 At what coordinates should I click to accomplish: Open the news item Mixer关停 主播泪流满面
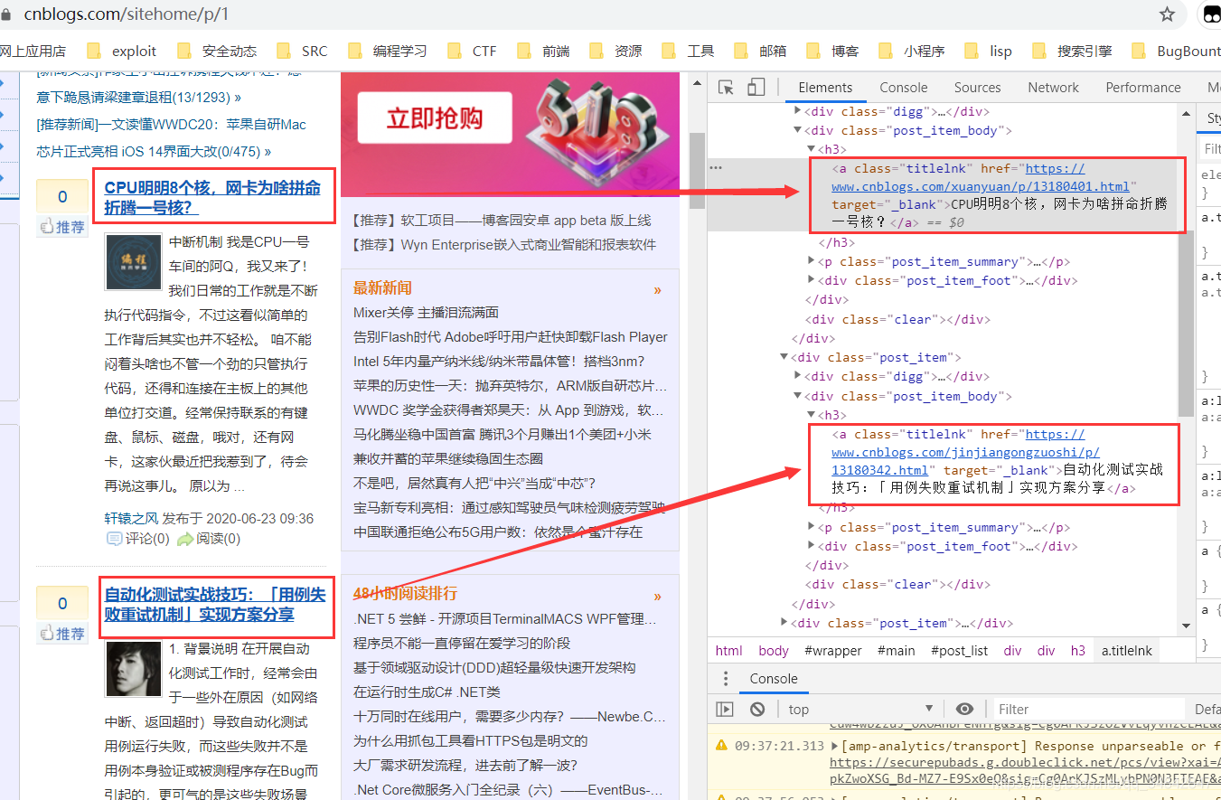[x=426, y=312]
